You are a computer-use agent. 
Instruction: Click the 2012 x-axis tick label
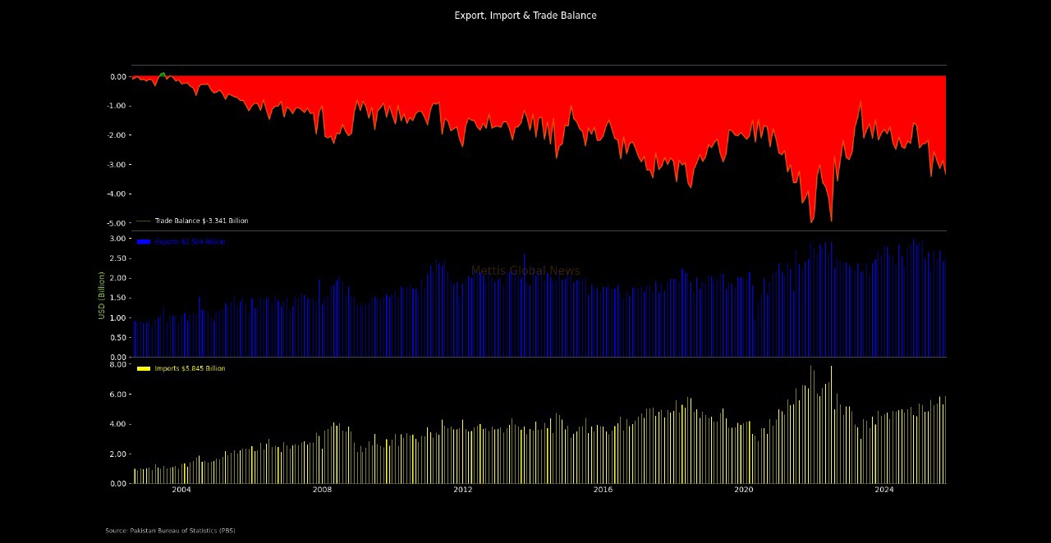(x=462, y=491)
